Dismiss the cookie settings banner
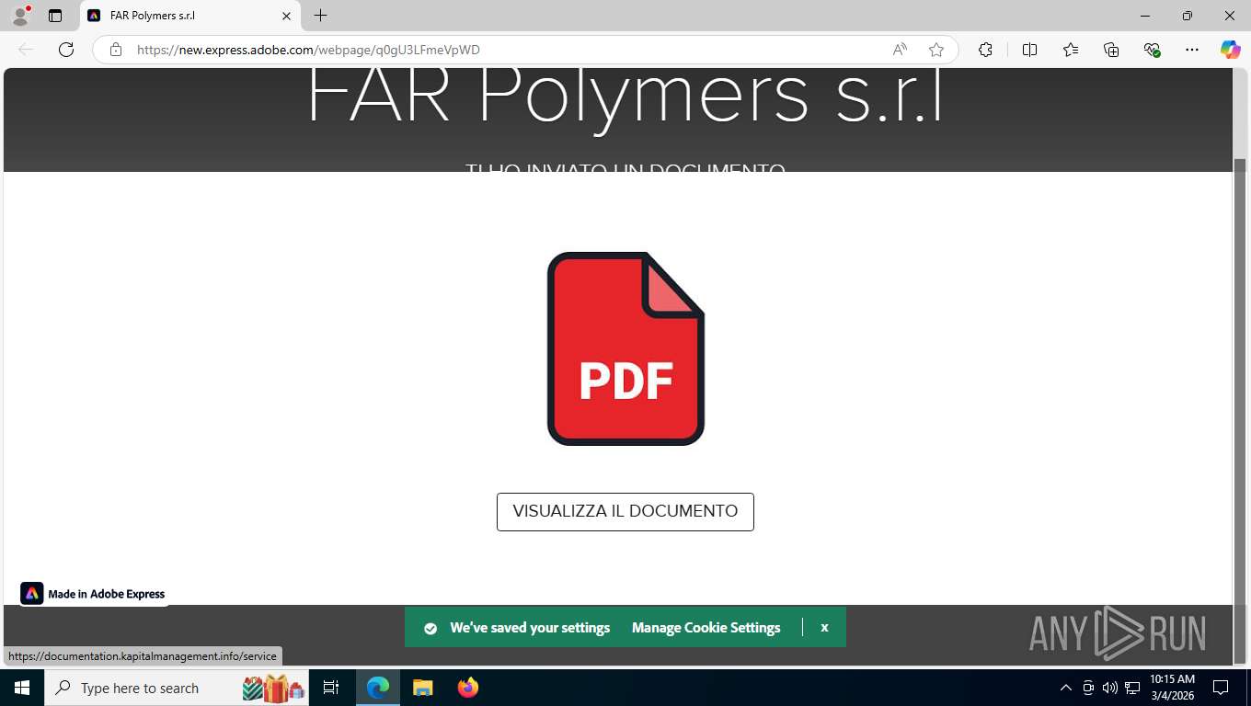1251x706 pixels. click(x=824, y=628)
